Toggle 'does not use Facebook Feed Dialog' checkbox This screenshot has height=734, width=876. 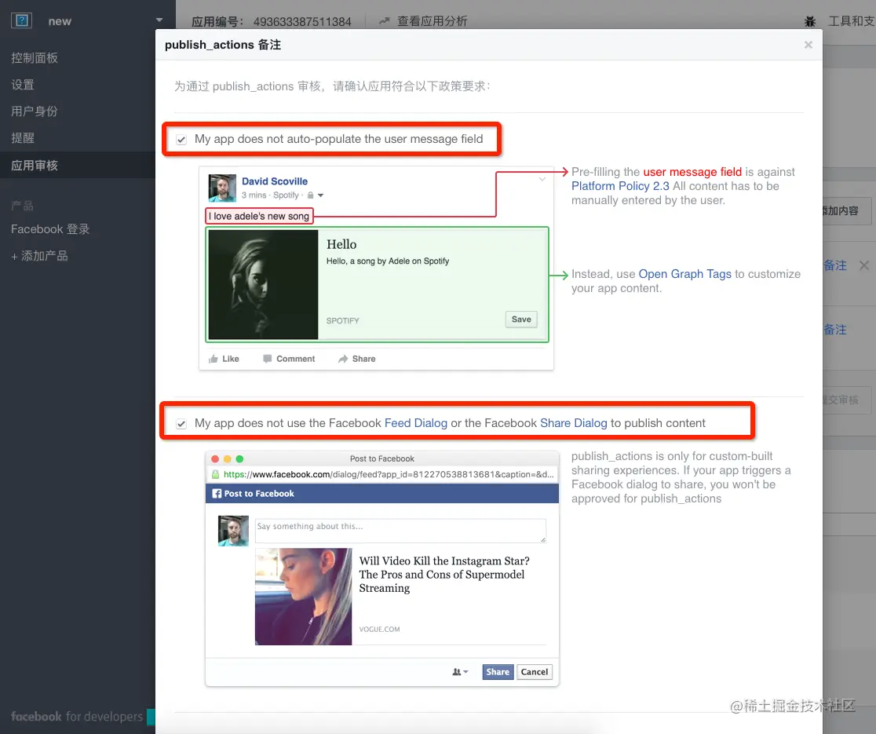181,424
